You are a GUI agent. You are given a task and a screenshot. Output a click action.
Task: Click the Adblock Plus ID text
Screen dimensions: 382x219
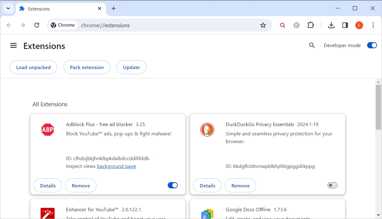(x=108, y=158)
